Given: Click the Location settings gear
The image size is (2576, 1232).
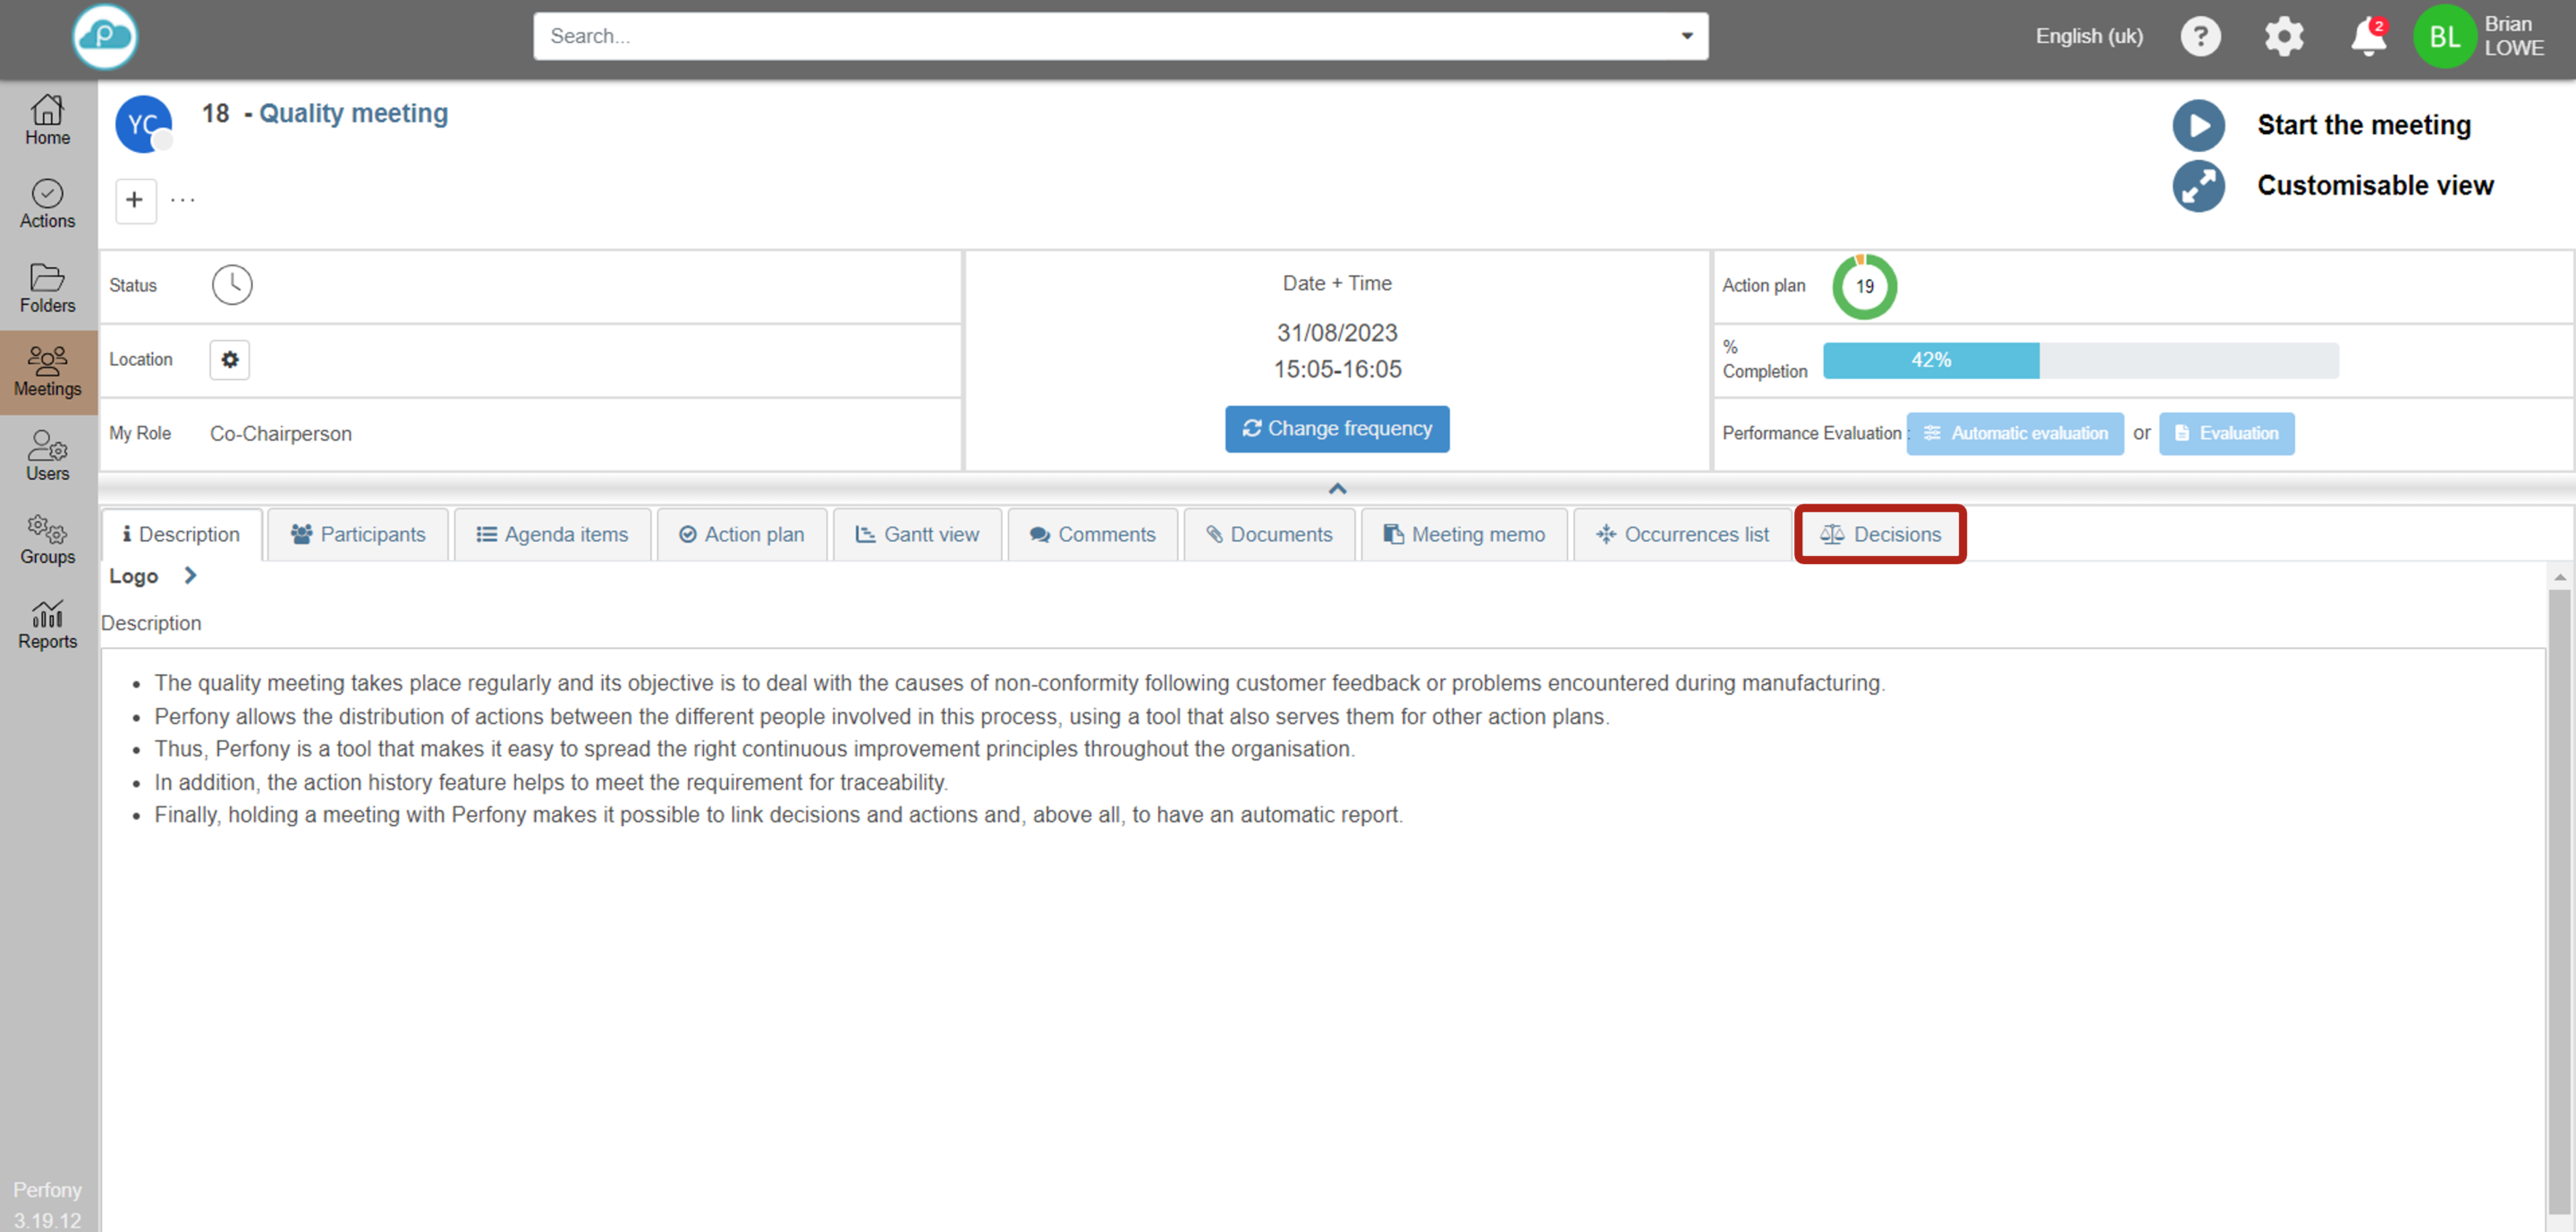Looking at the screenshot, I should pos(229,359).
